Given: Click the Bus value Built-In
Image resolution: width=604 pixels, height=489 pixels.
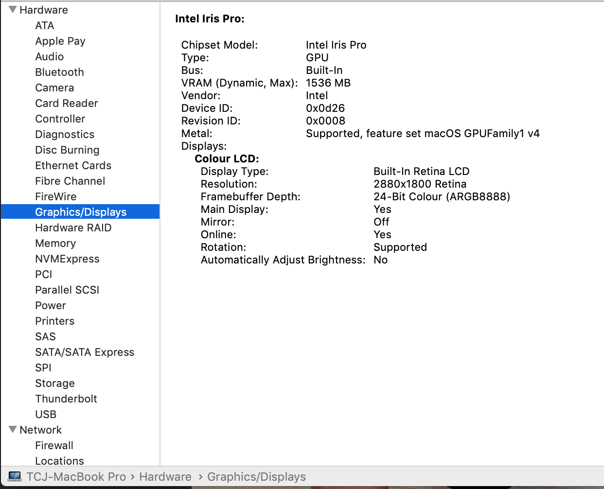Looking at the screenshot, I should [324, 70].
